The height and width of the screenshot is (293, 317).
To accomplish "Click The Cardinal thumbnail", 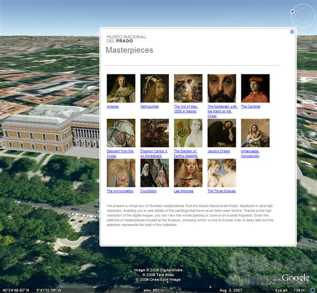I will 255,88.
